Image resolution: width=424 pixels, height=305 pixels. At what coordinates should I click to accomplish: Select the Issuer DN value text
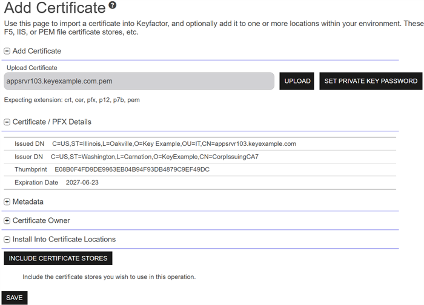point(154,157)
